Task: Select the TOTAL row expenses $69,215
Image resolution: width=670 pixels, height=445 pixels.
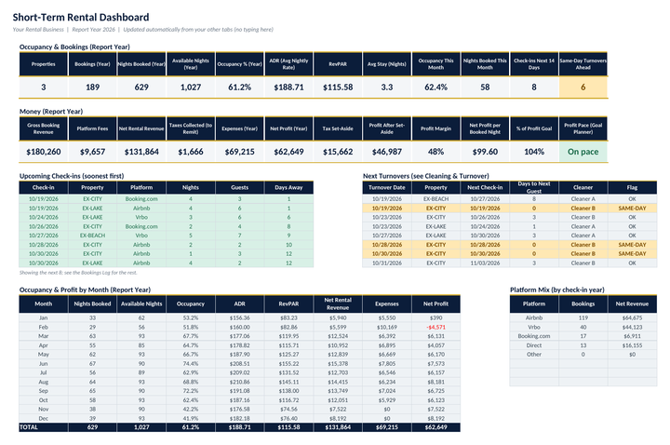Action: [x=387, y=427]
